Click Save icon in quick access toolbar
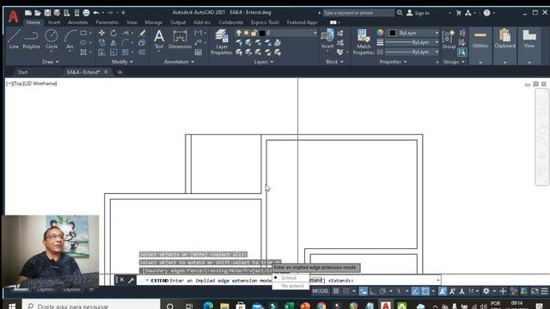This screenshot has height=309, width=550. [47, 13]
